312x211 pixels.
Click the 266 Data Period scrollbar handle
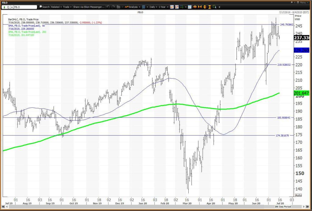(282, 207)
